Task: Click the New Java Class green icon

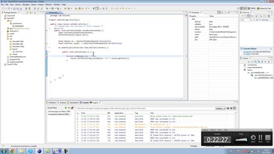Action: 68,9
